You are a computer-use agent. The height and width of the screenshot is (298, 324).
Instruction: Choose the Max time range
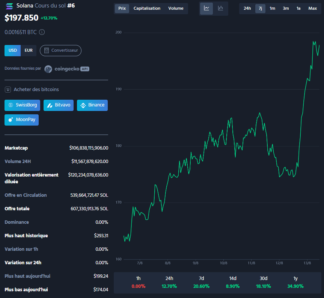(312, 8)
